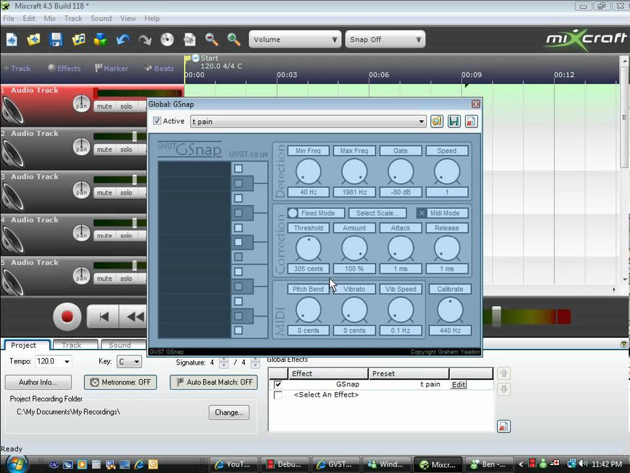The image size is (630, 473).
Task: Click the Mix Down to file icon
Action: click(x=189, y=40)
